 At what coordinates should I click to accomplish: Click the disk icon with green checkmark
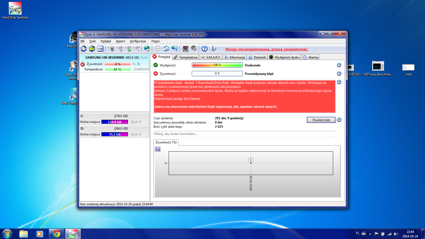[x=128, y=49]
